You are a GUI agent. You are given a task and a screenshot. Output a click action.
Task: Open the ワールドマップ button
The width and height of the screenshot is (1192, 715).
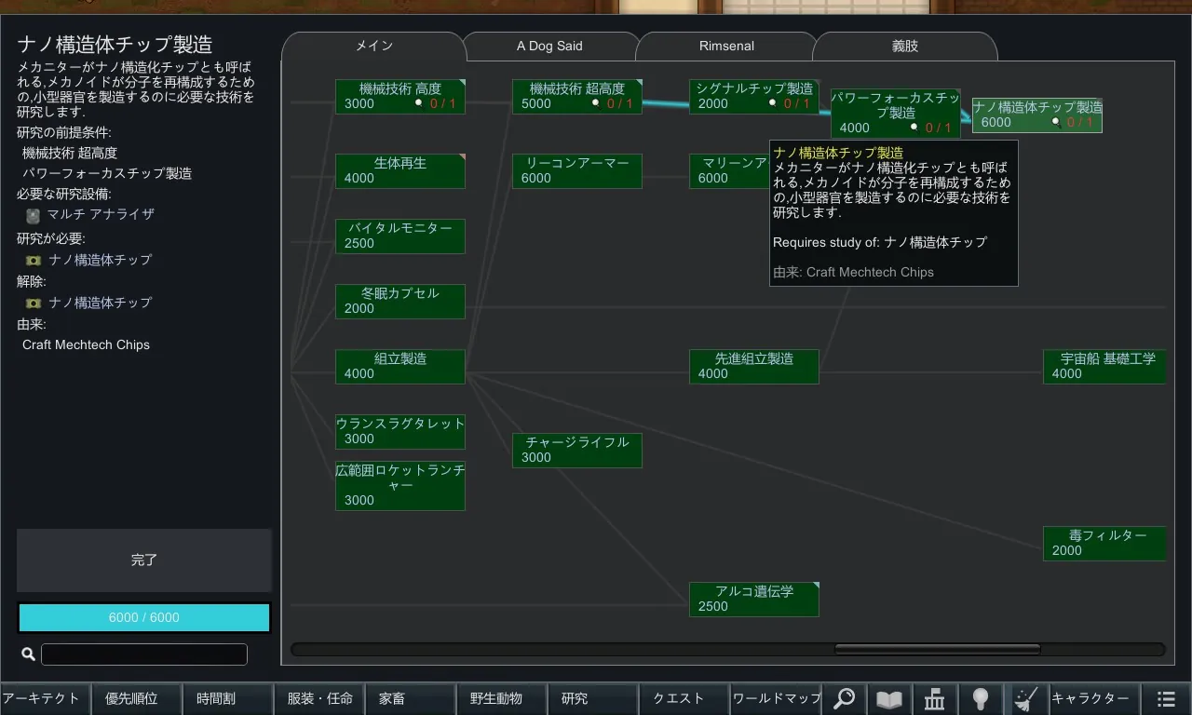coord(776,698)
